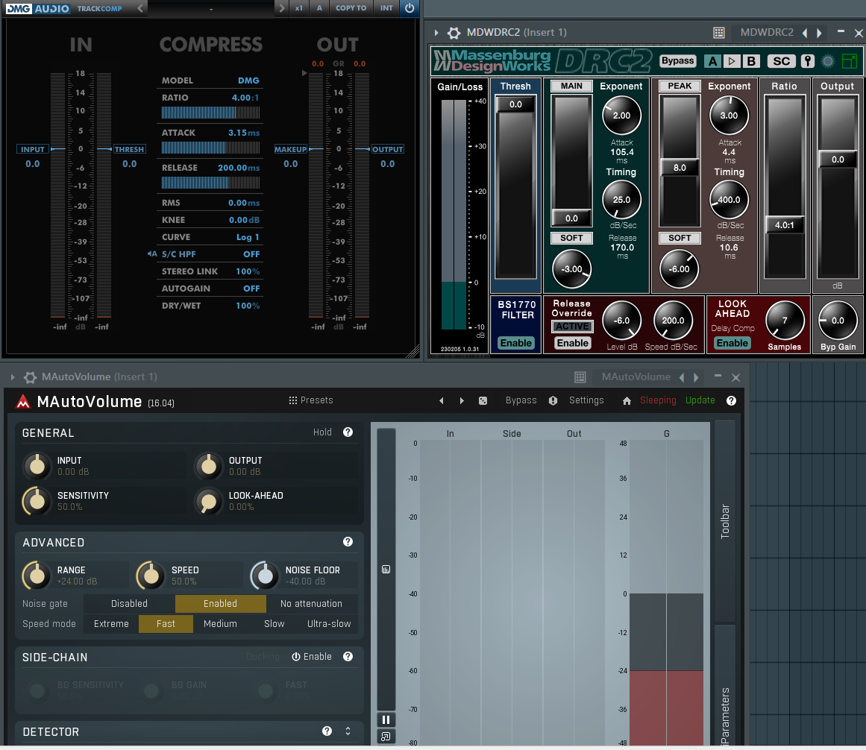Image resolution: width=866 pixels, height=750 pixels.
Task: Expand the MDWDRC2 window menu triangle
Action: click(436, 33)
